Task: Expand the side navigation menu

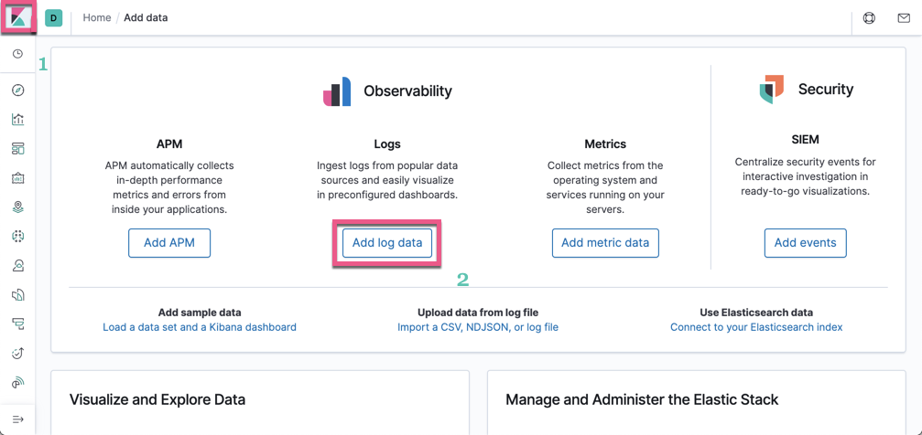Action: pos(18,419)
